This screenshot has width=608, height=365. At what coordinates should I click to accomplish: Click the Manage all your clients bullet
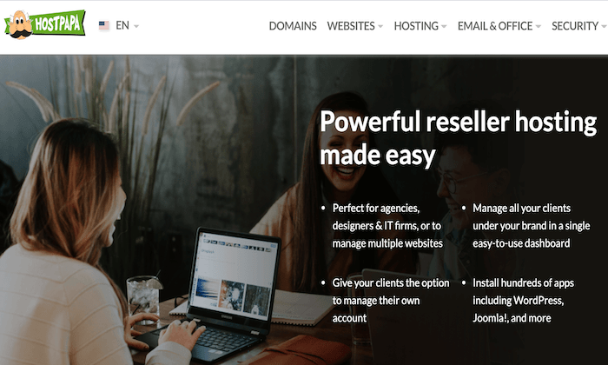(x=532, y=226)
